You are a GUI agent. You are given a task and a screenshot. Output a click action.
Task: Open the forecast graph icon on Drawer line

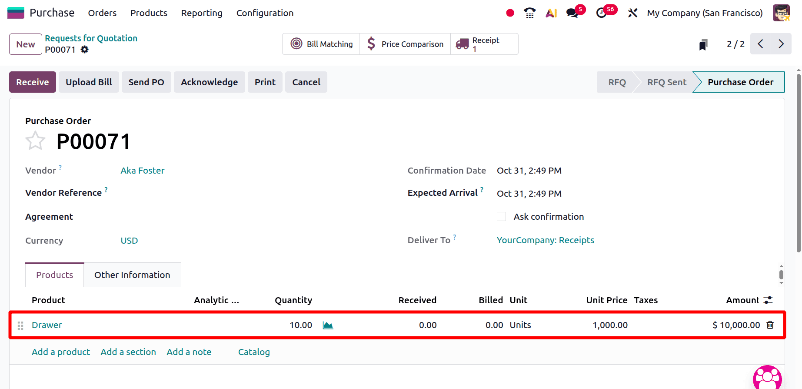(x=328, y=325)
